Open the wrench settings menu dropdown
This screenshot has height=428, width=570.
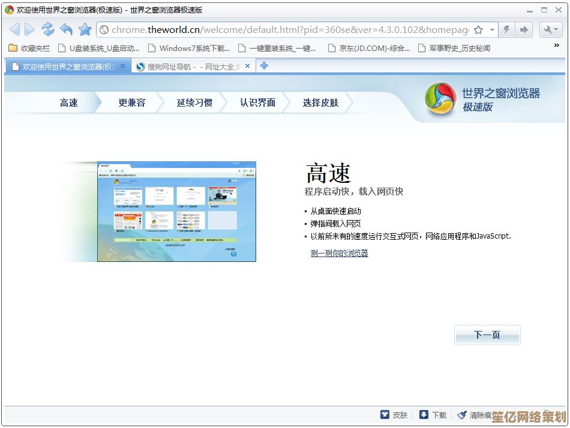point(551,30)
